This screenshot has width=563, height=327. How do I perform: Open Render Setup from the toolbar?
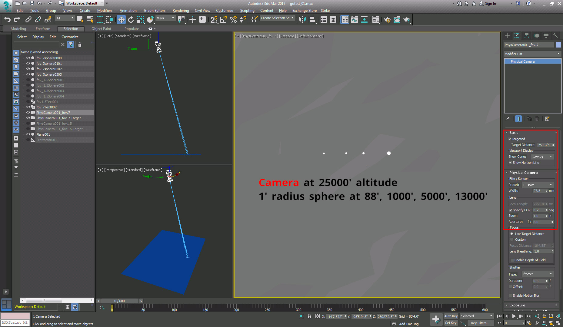[x=387, y=20]
